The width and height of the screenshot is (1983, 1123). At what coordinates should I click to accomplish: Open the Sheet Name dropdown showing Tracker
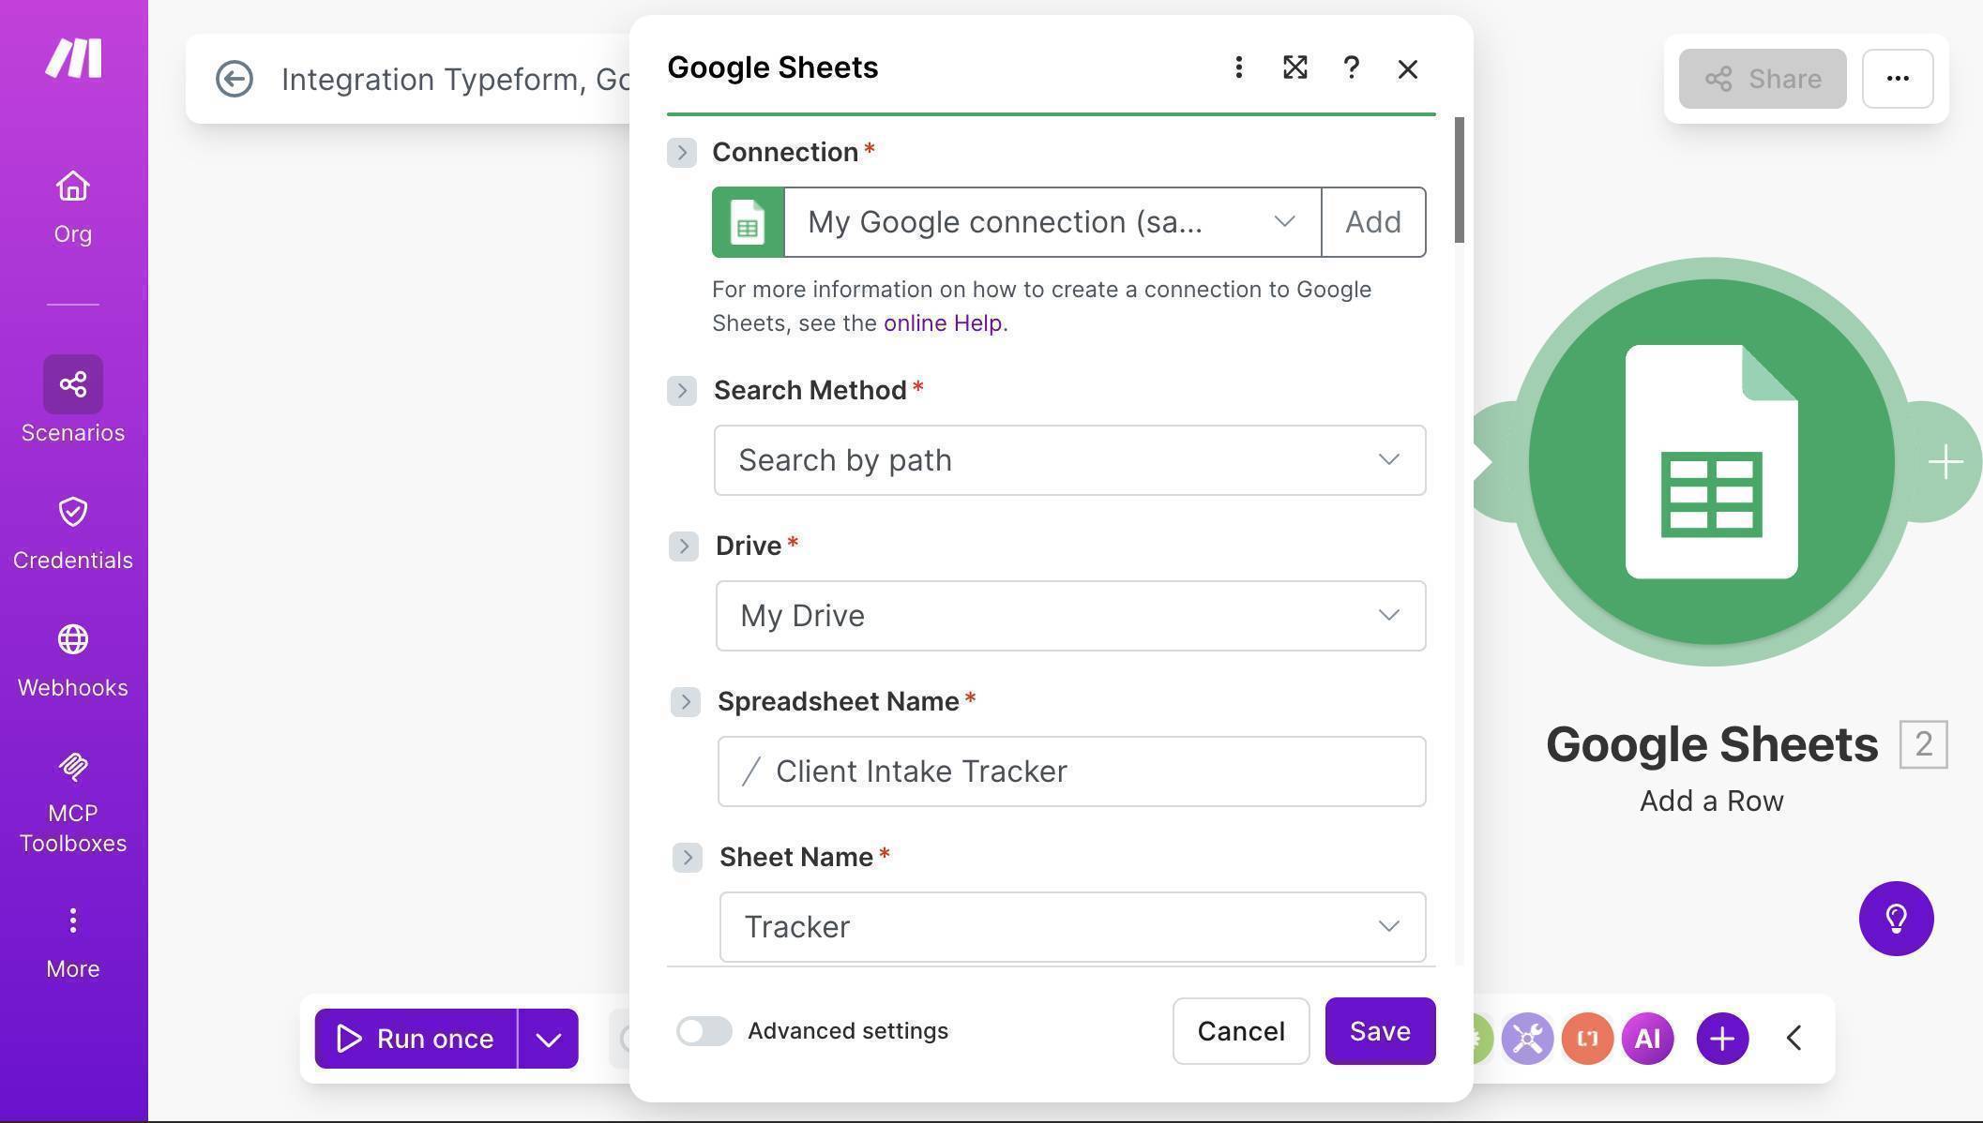click(x=1072, y=927)
